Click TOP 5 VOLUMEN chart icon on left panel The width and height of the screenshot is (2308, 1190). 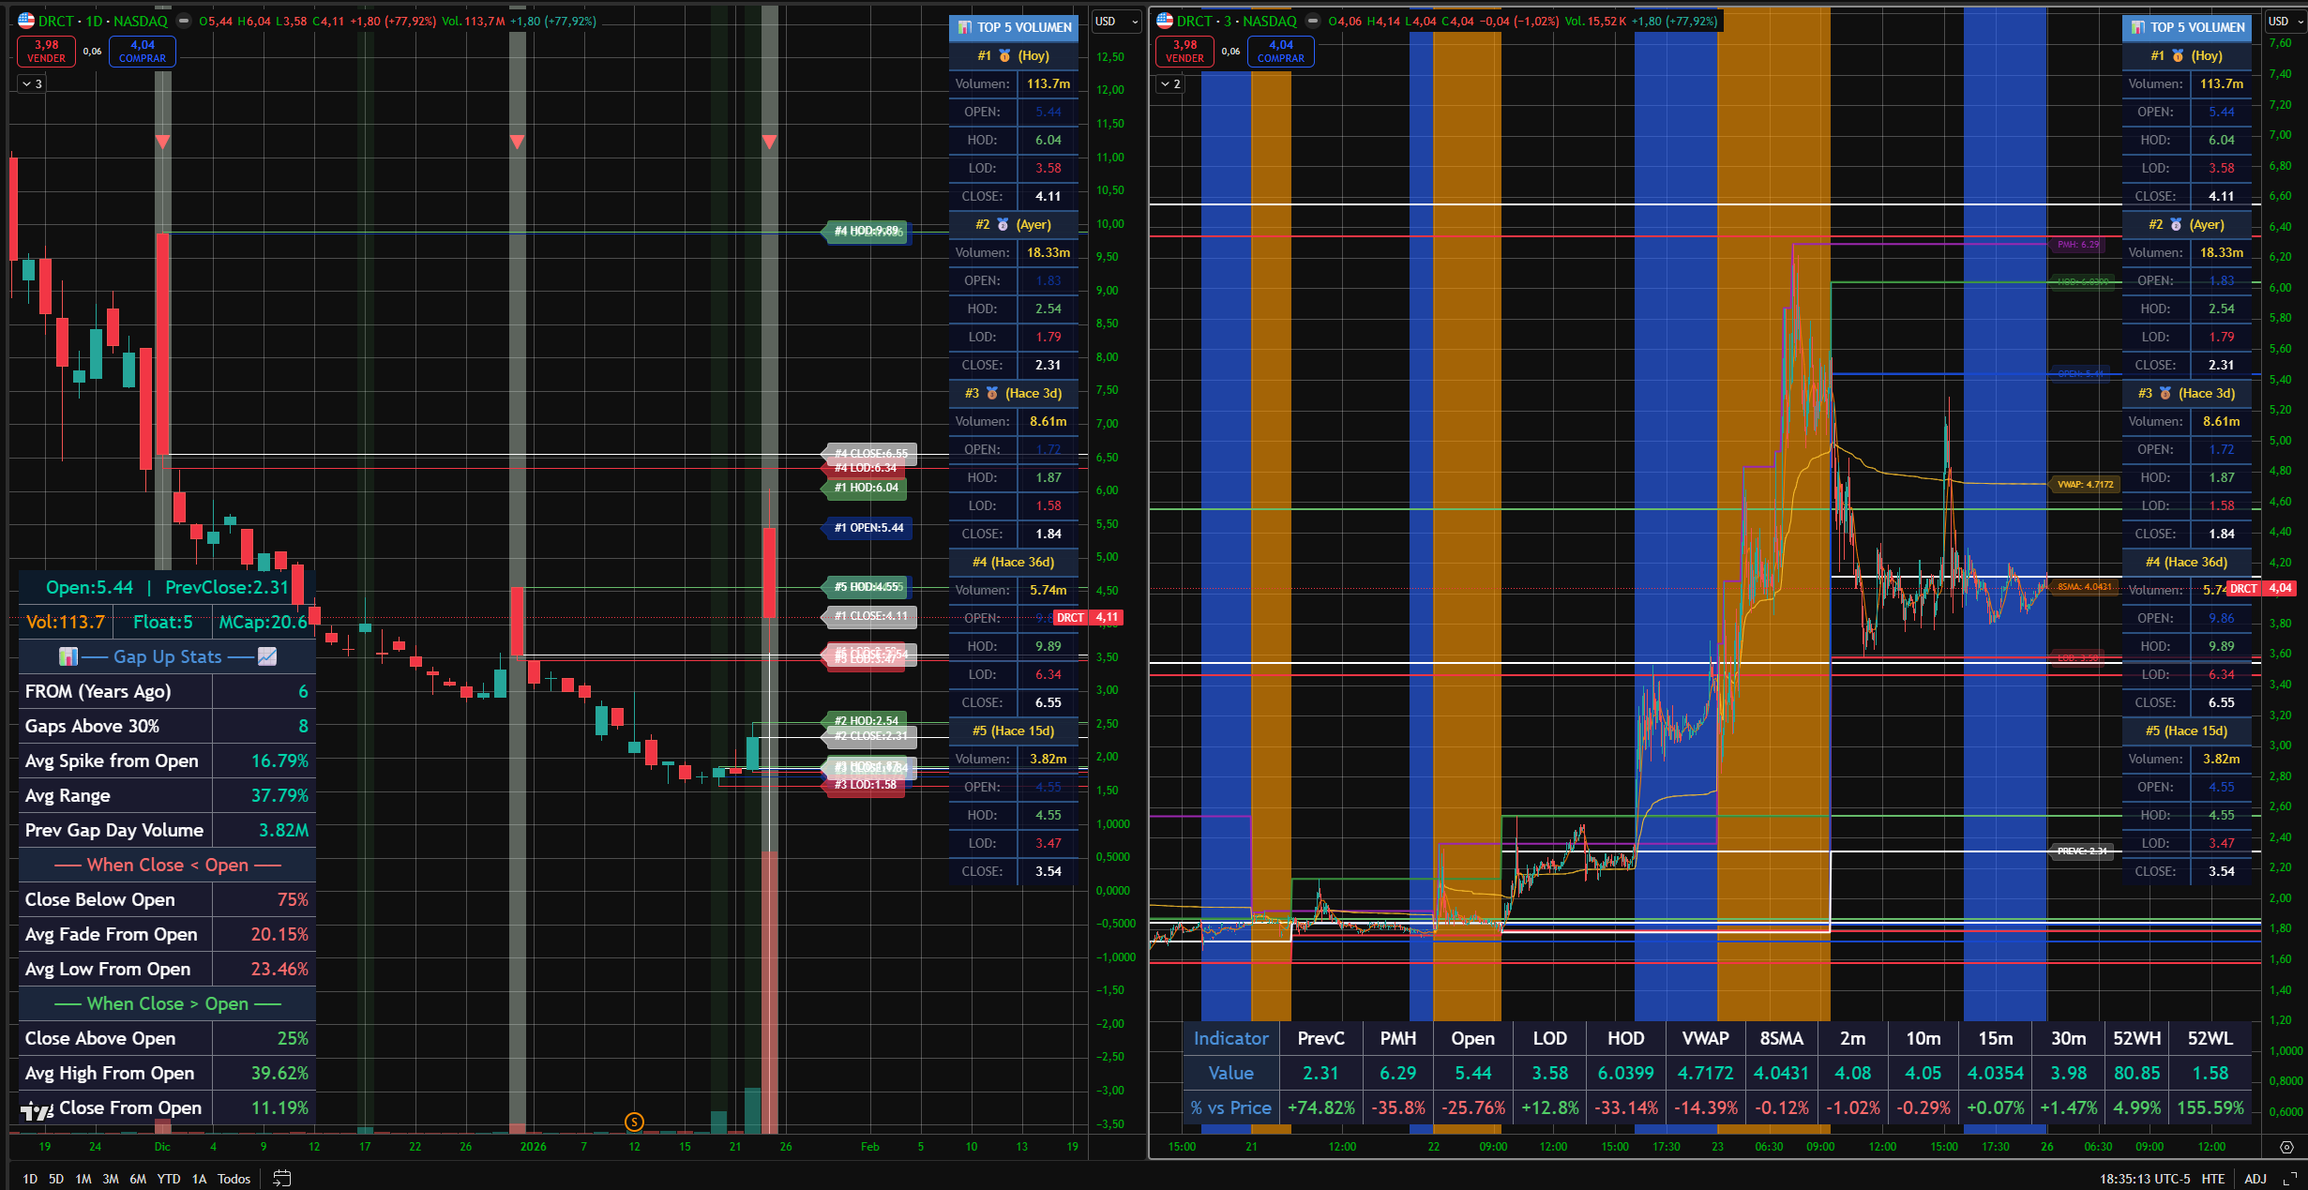[x=964, y=27]
